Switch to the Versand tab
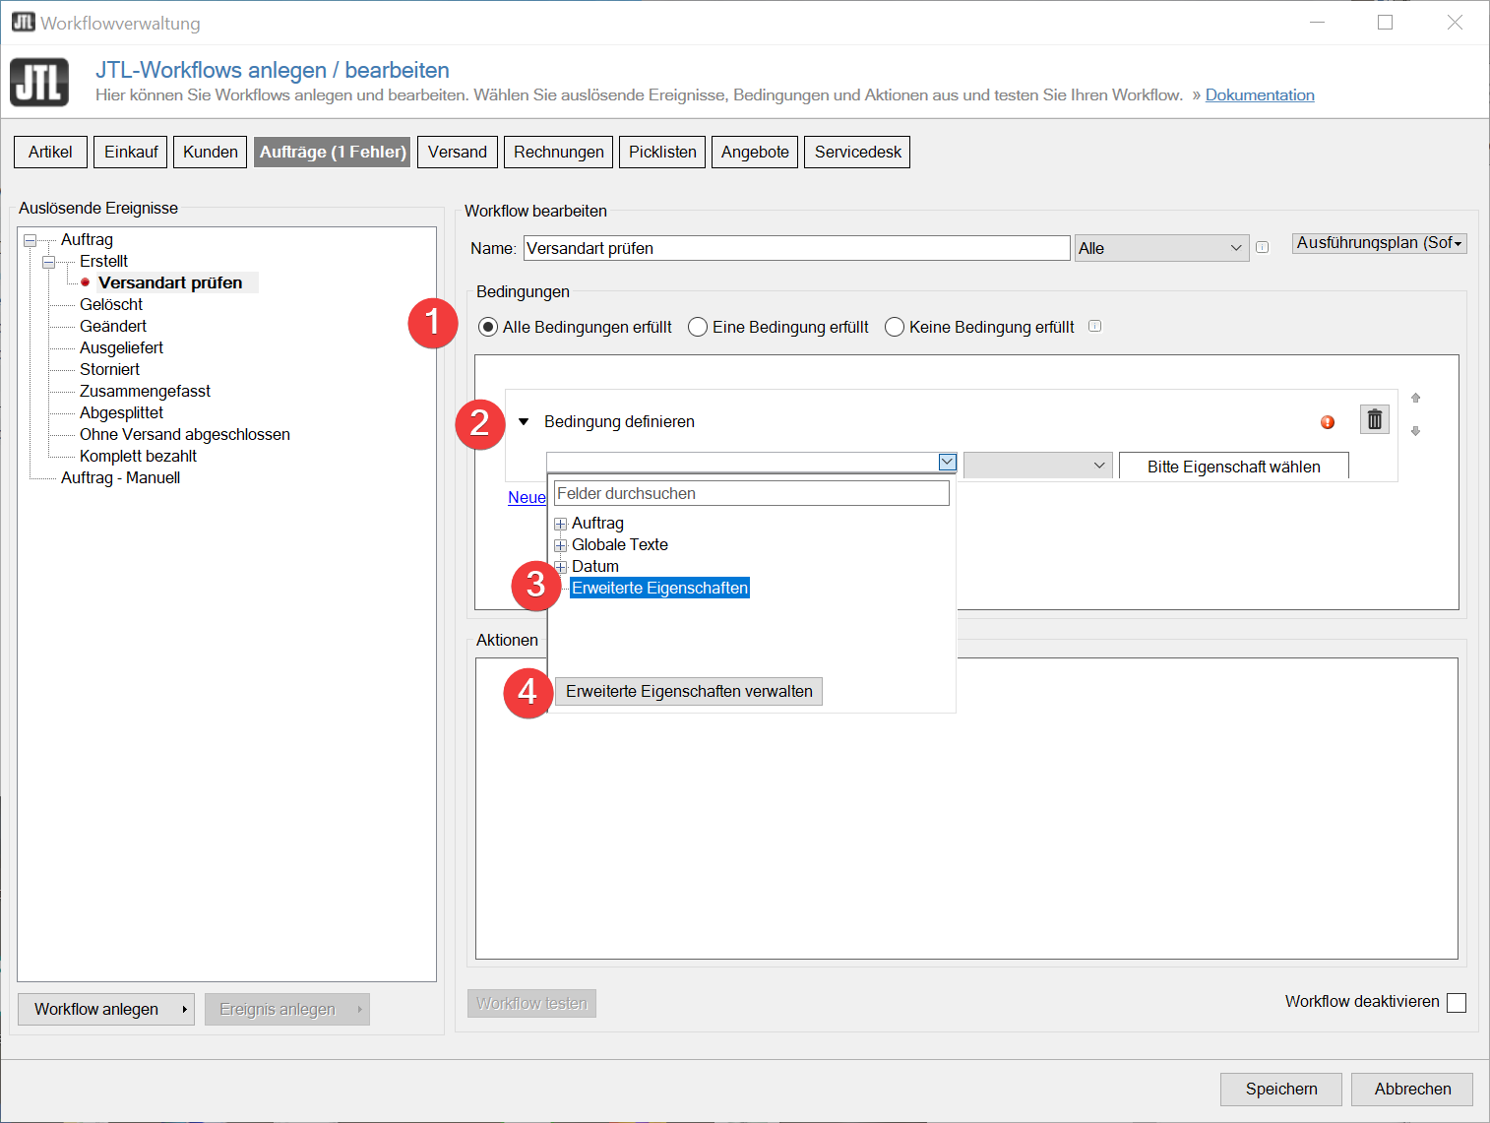 [457, 152]
